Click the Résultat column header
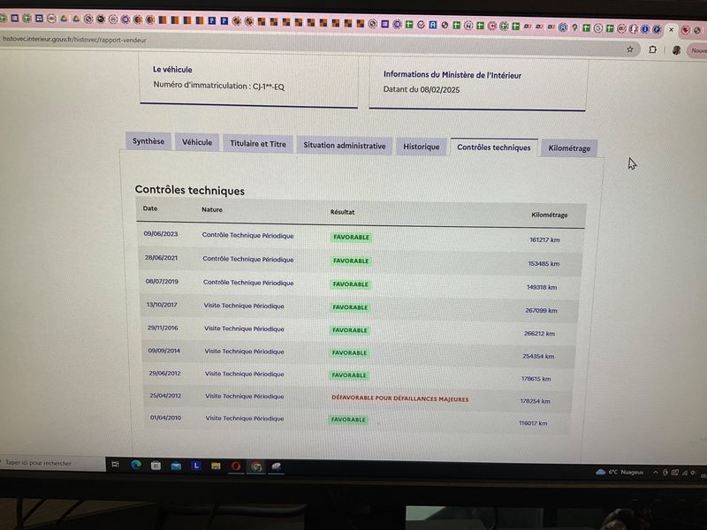 click(342, 212)
